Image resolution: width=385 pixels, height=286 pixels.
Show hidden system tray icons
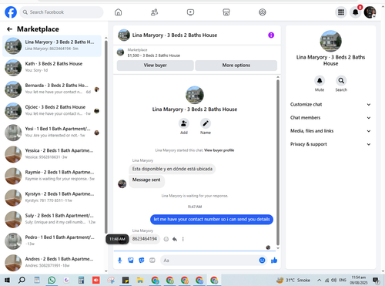pyautogui.click(x=319, y=280)
